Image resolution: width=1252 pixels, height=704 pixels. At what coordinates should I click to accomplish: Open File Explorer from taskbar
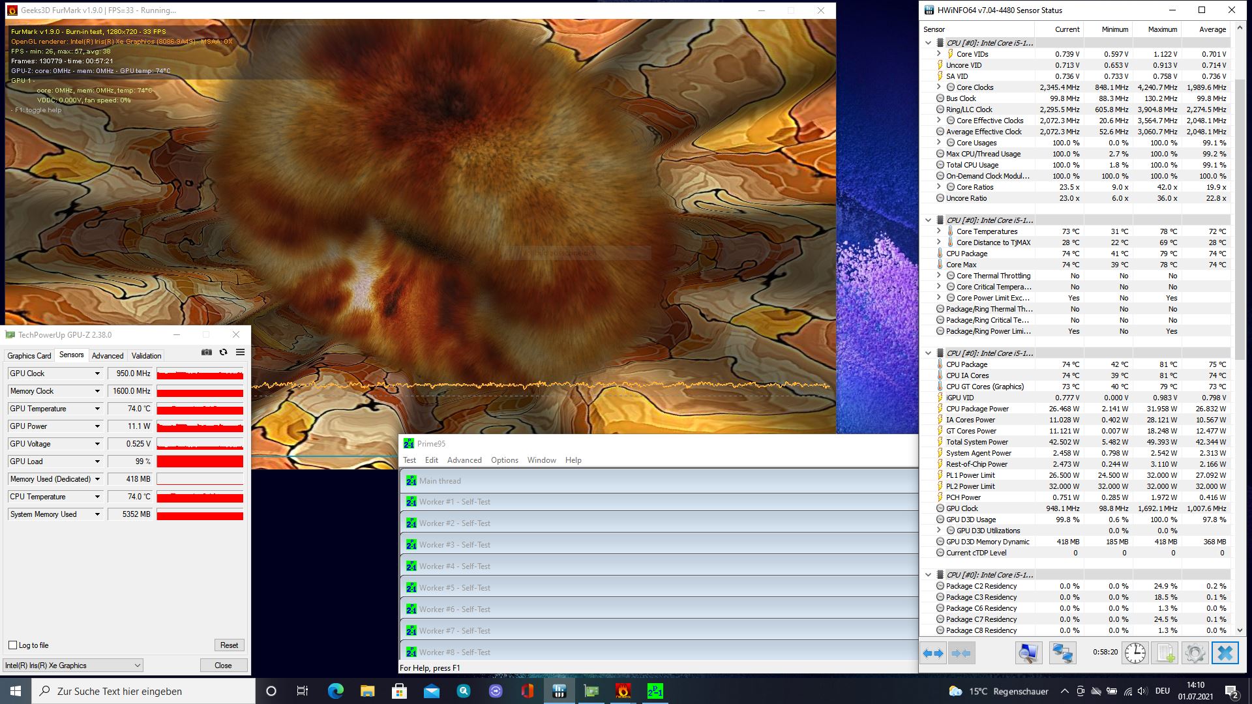point(367,691)
